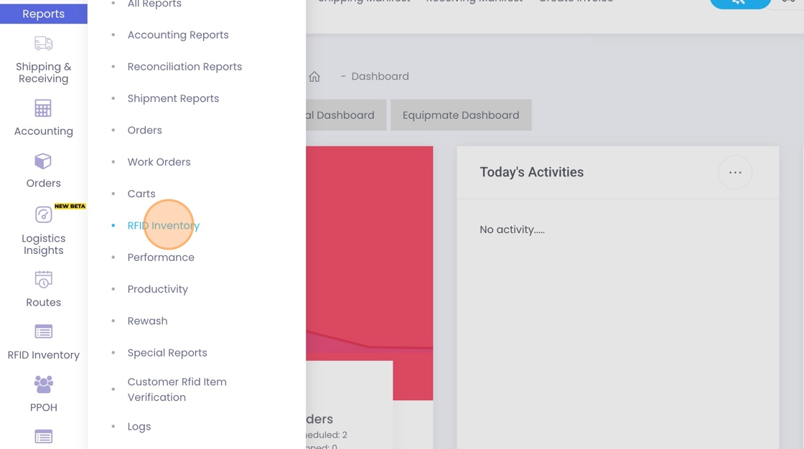Image resolution: width=804 pixels, height=449 pixels.
Task: Open Today's Activities options ellipsis
Action: point(734,173)
